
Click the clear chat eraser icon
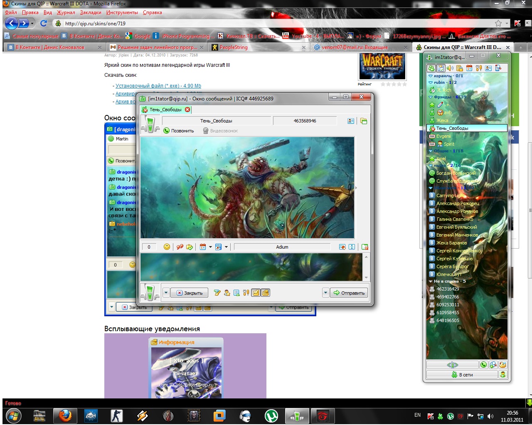tap(342, 247)
